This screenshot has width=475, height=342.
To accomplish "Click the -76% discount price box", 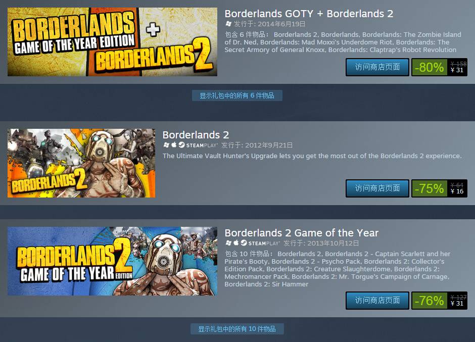I will 439,300.
